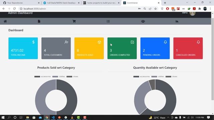
Task: Open the Adobe PDF extension icon
Action: 194,9
